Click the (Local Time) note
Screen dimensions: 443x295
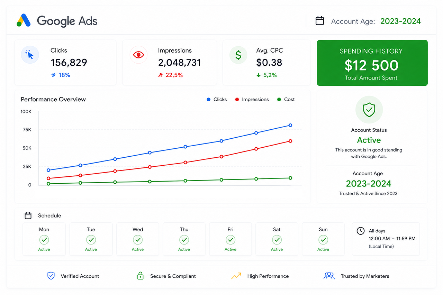381,246
